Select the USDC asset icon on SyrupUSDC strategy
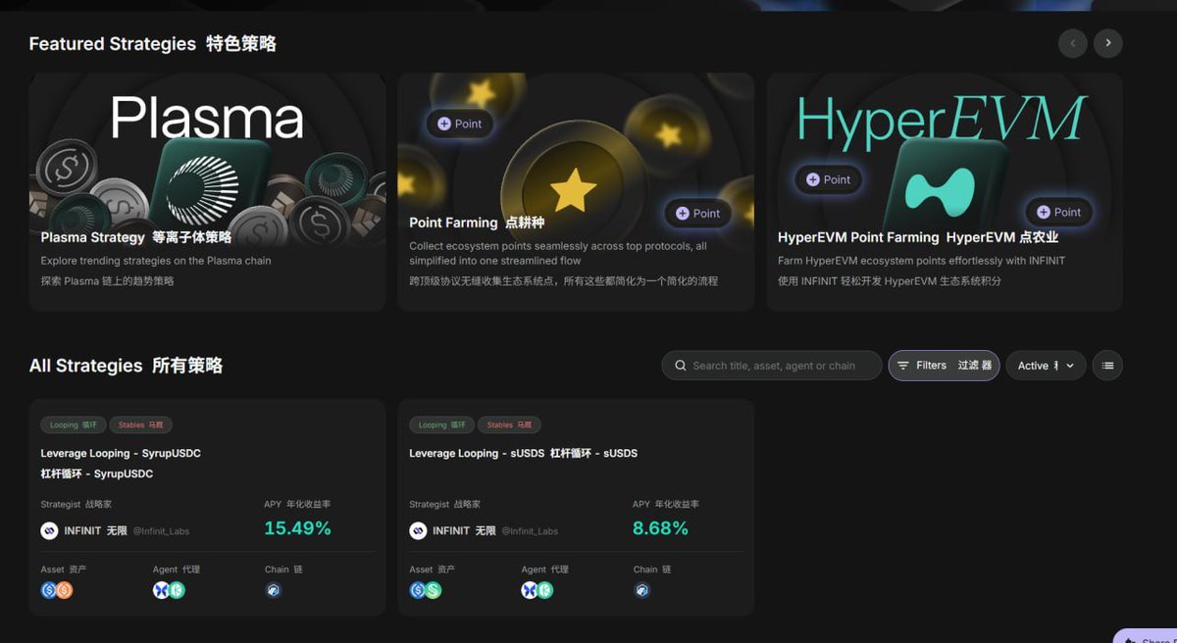 click(x=47, y=590)
